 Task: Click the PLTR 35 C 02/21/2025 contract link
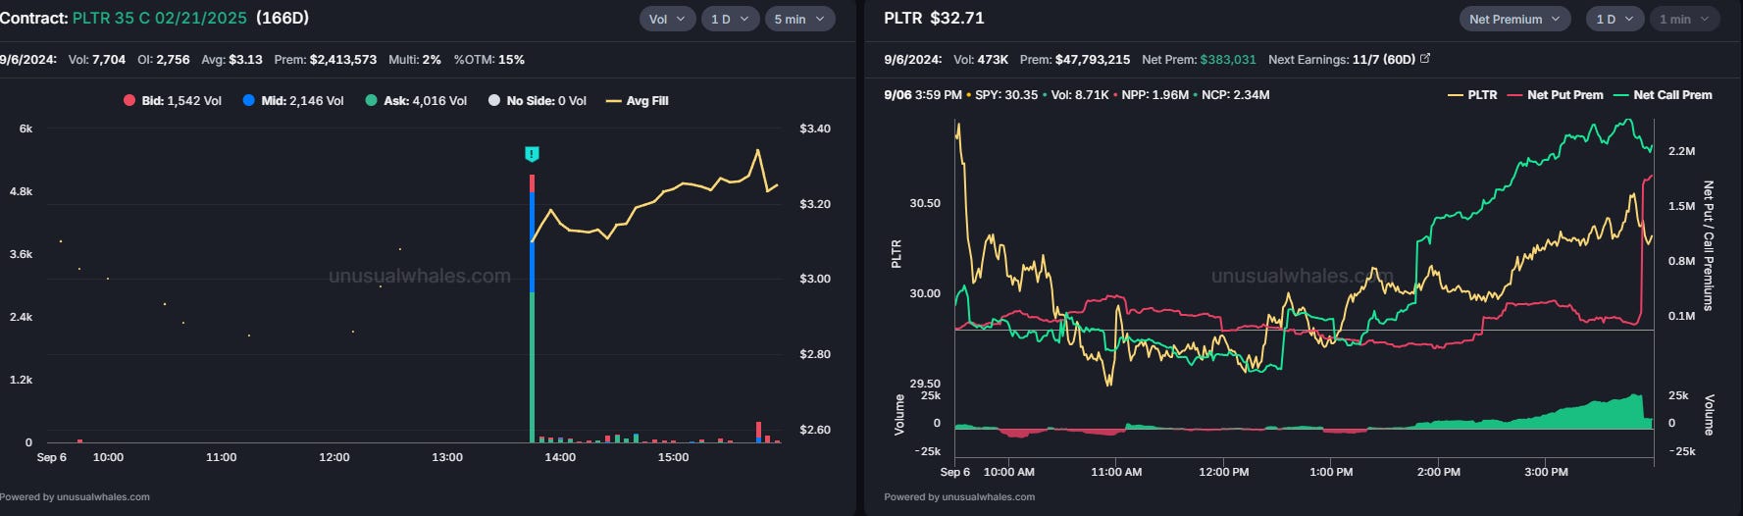point(160,19)
